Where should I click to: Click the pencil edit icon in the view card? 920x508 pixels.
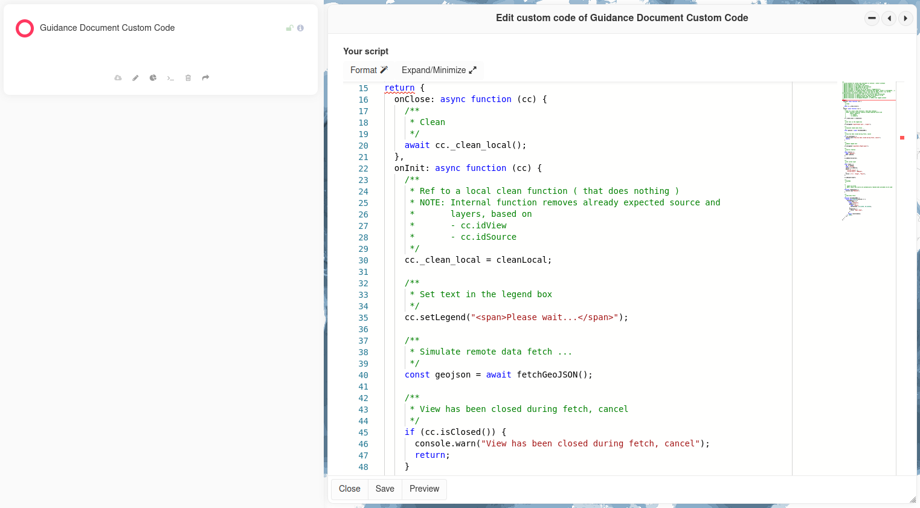click(x=135, y=78)
